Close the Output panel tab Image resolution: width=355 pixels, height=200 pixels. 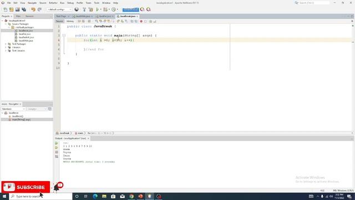(x=88, y=138)
